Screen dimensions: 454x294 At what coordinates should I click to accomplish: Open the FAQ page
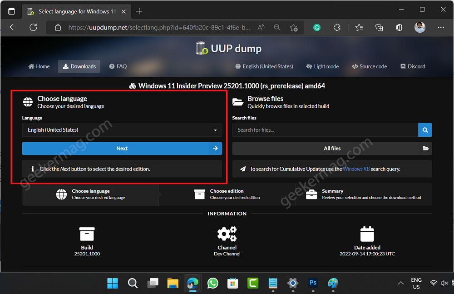point(118,66)
